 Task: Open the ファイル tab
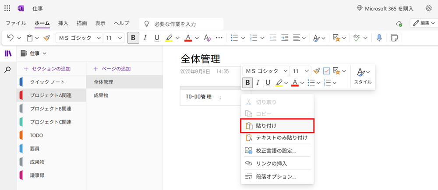(x=16, y=24)
